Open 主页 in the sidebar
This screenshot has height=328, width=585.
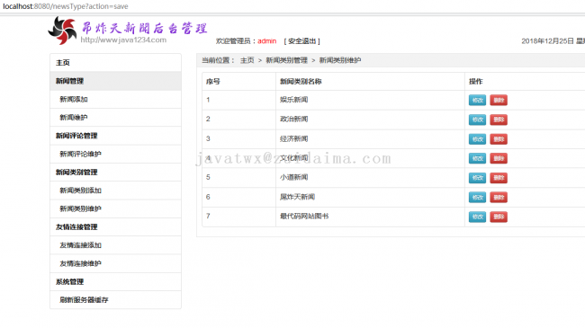pyautogui.click(x=116, y=63)
